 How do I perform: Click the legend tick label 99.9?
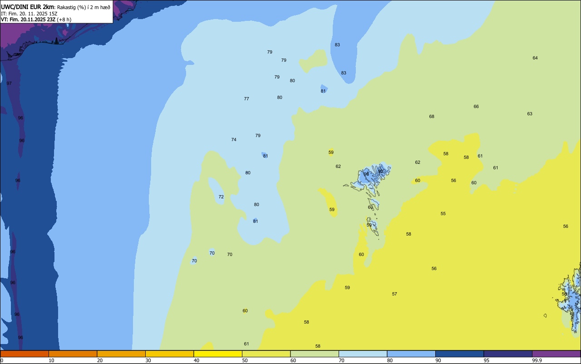tap(537, 360)
